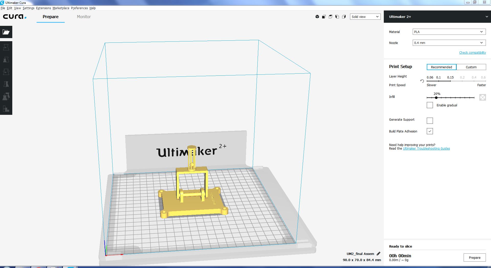Image resolution: width=491 pixels, height=268 pixels.
Task: Open the Marketplace menu
Action: (61, 8)
